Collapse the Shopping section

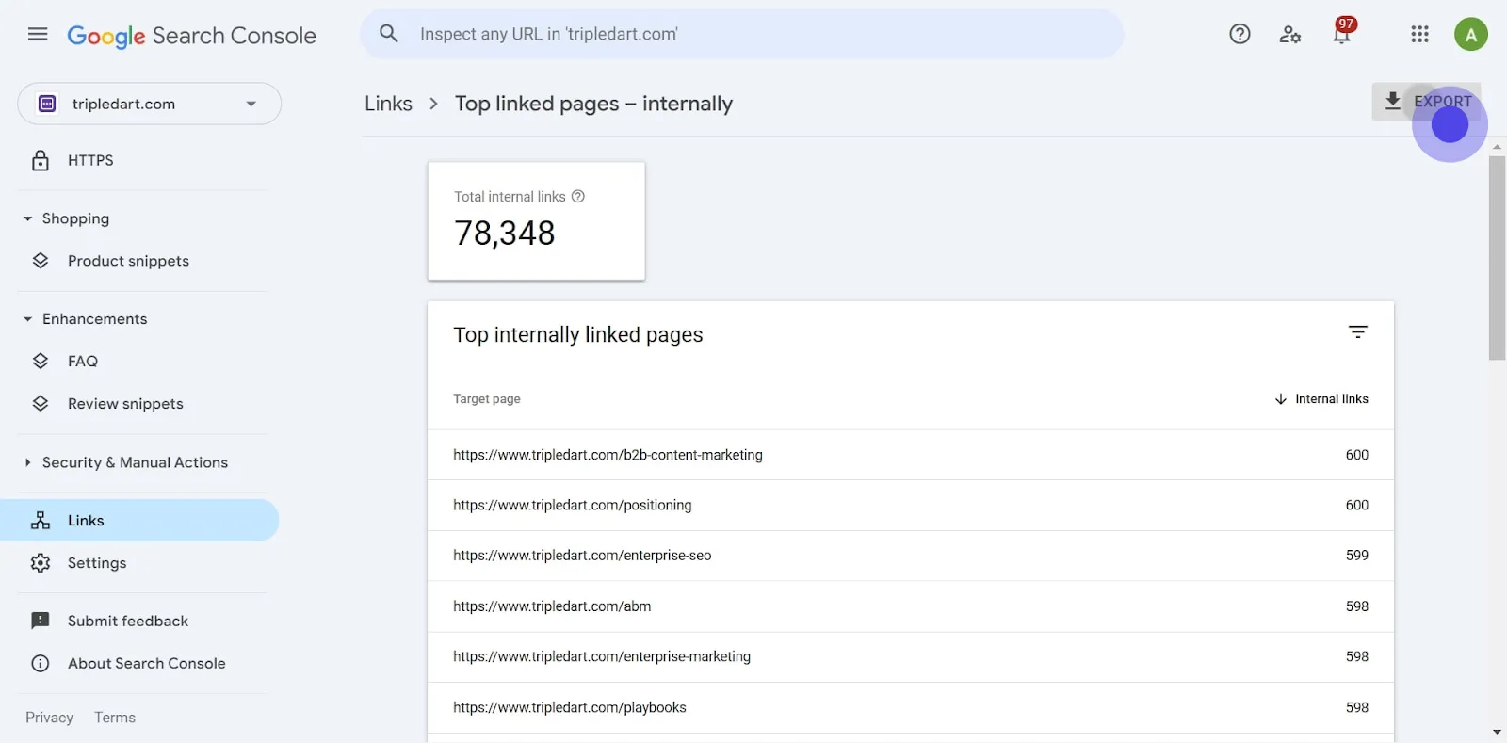tap(27, 218)
